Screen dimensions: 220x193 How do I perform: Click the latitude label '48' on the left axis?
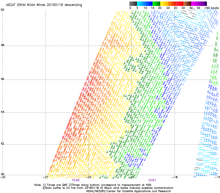pos(2,45)
